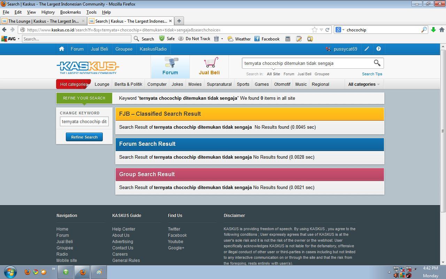
Task: Select Jual Beli under Search in
Action: point(304,74)
